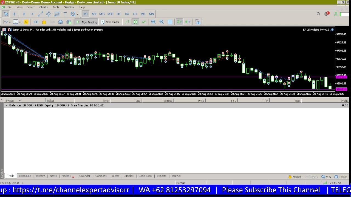Screen dimensions: 351x197
Task: Switch to the Exposure tab
Action: (25, 176)
